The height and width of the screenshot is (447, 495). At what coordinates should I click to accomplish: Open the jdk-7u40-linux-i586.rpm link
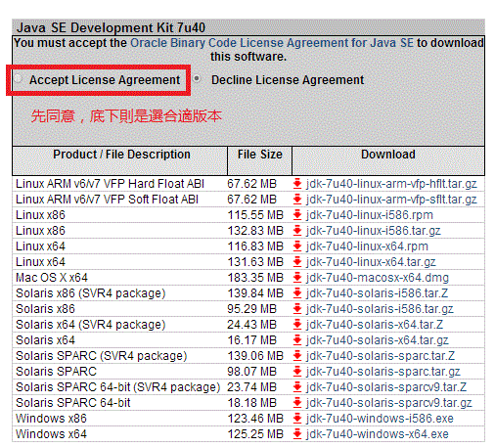[x=370, y=215]
